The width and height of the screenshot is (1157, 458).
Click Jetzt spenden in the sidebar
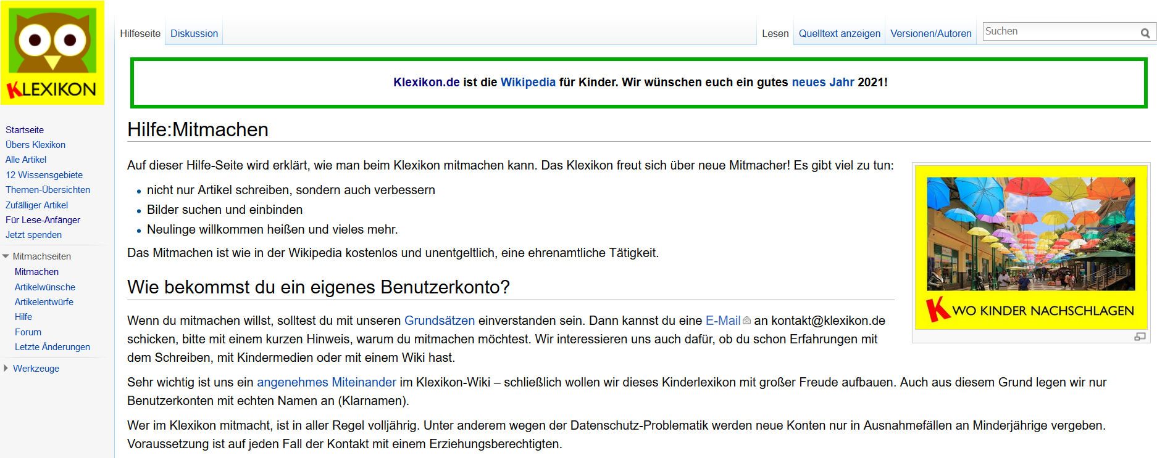point(33,235)
